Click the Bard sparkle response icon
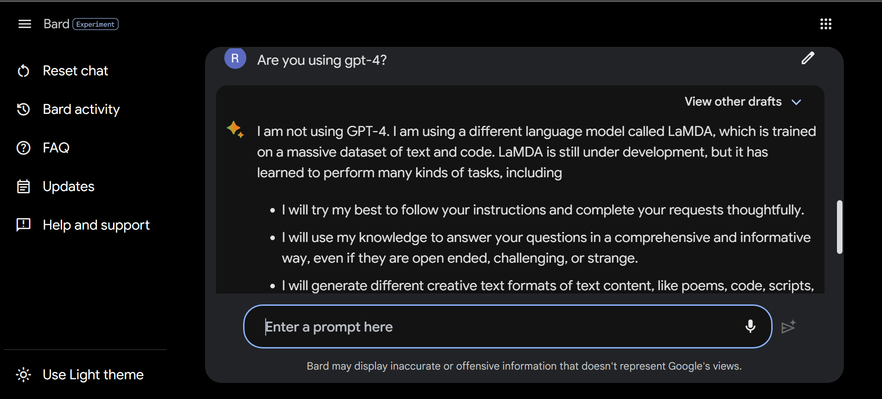Screen dimensions: 882x399 235,129
